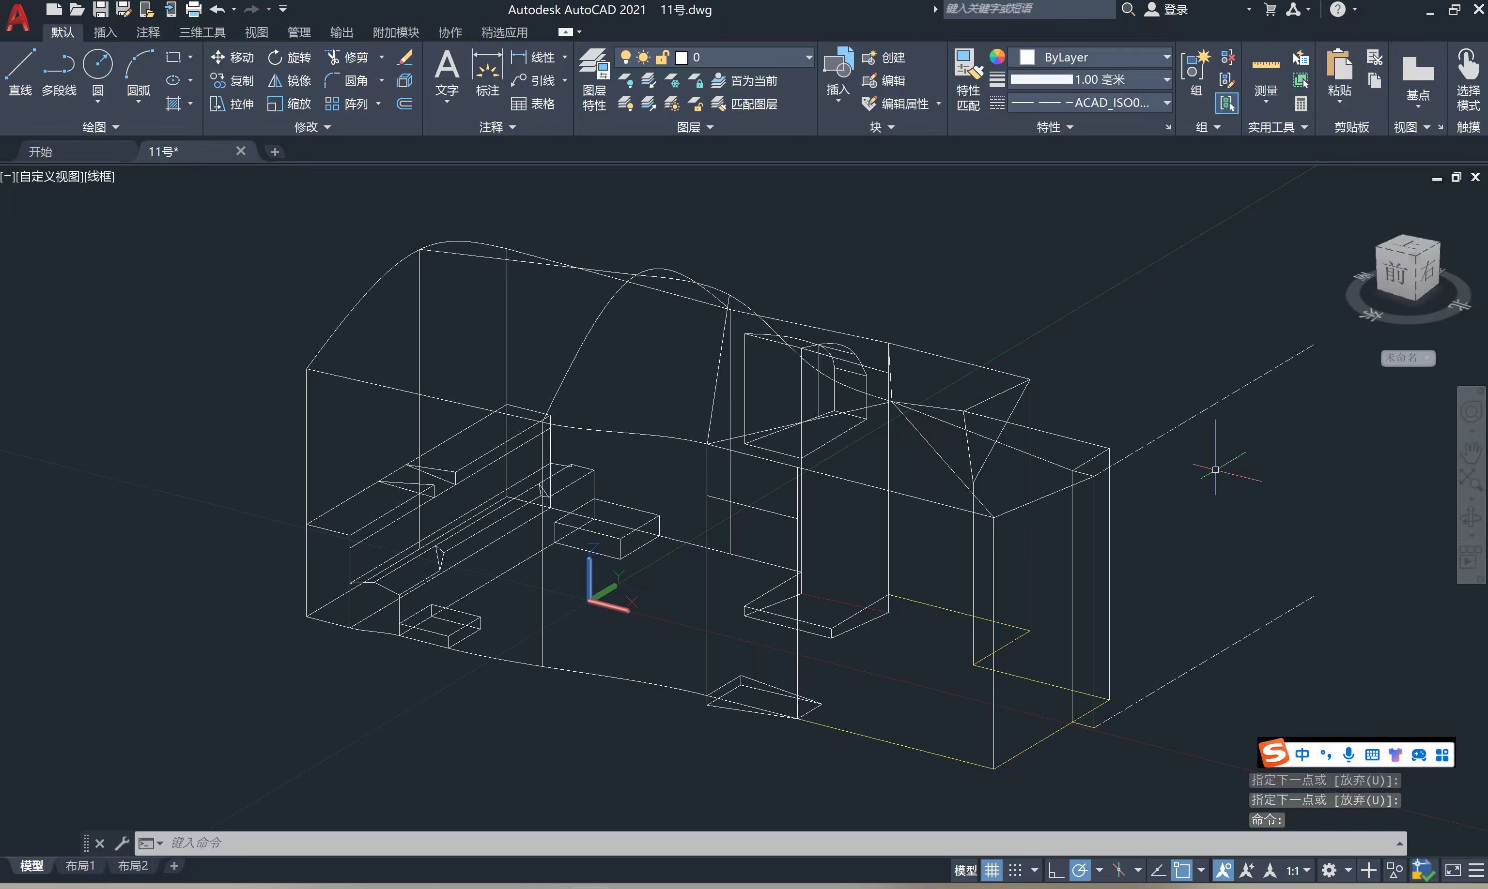Select the Polyline (多段线) tool
The width and height of the screenshot is (1488, 889).
pyautogui.click(x=59, y=73)
